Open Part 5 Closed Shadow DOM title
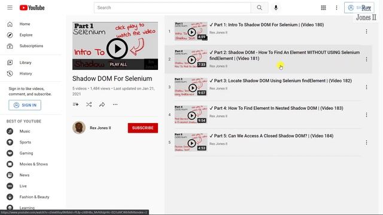The image size is (383, 215). pyautogui.click(x=271, y=136)
